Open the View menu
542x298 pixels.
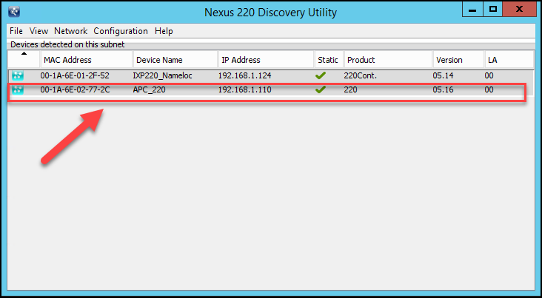[x=39, y=31]
